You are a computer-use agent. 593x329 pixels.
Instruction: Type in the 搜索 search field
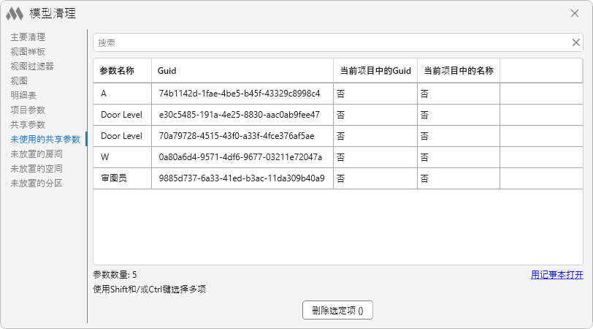point(329,42)
